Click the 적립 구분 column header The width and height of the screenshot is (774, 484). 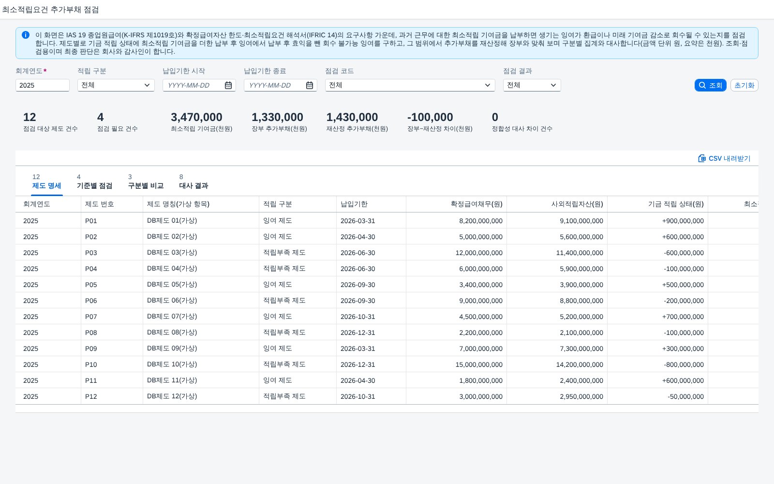pyautogui.click(x=298, y=204)
